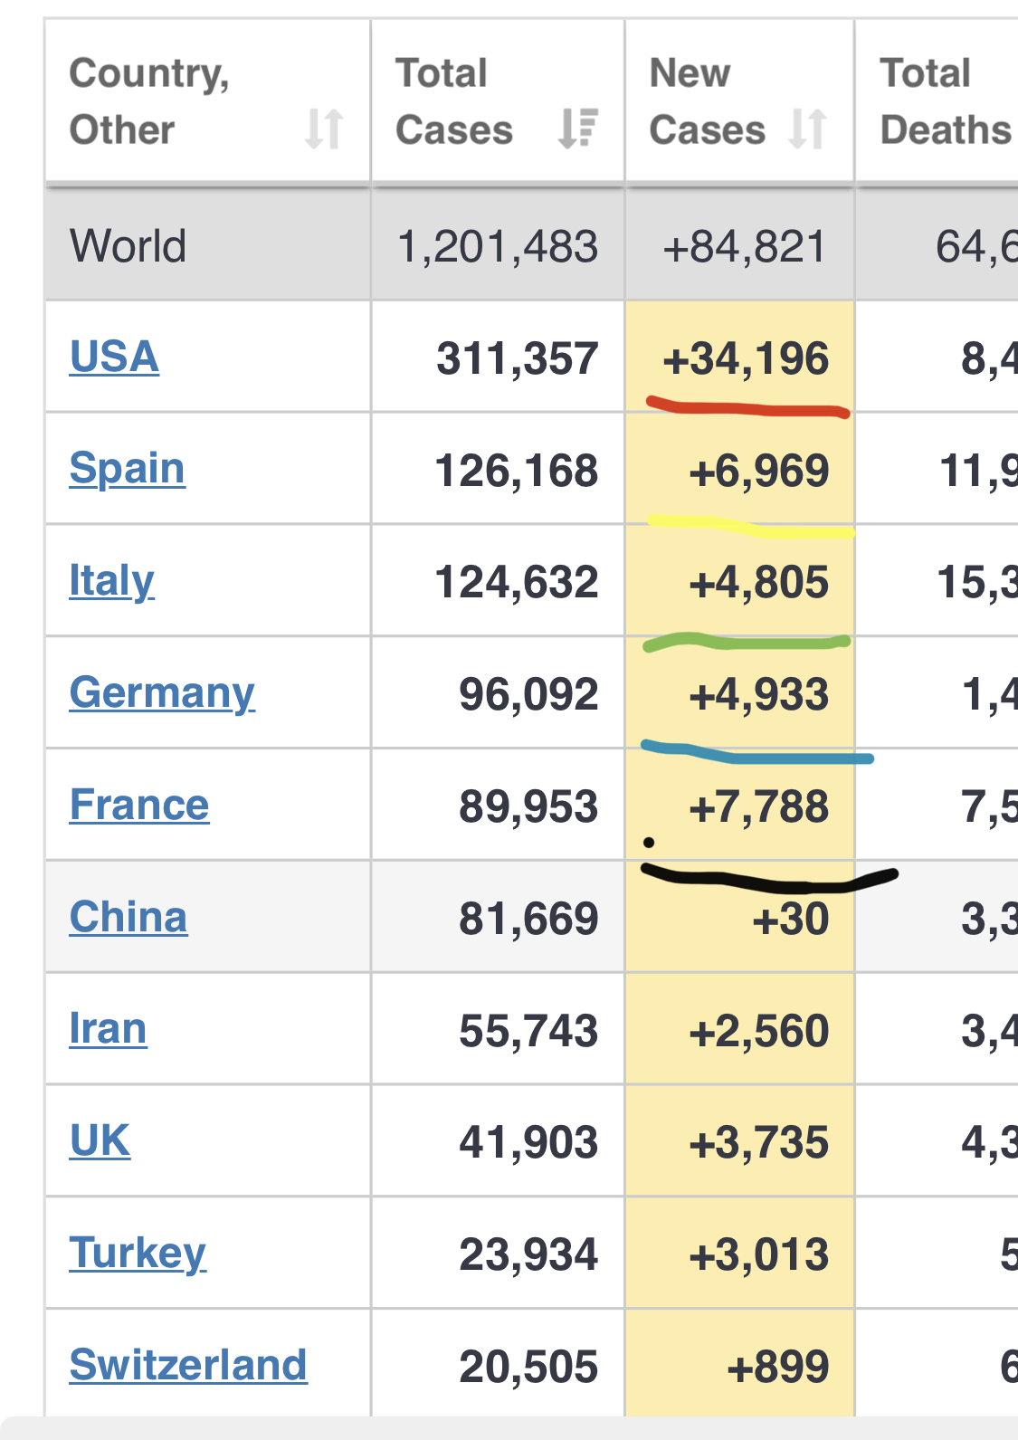The height and width of the screenshot is (1440, 1018).
Task: Open the Germany country page
Action: (162, 693)
